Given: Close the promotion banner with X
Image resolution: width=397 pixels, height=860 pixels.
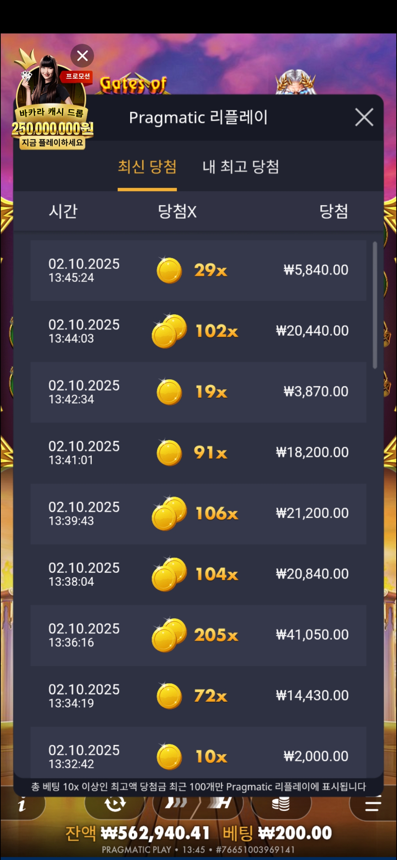Looking at the screenshot, I should coord(82,56).
